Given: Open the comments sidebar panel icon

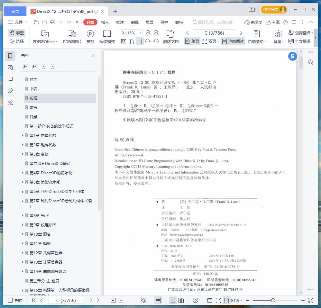Looking at the screenshot, I should (x=10, y=79).
